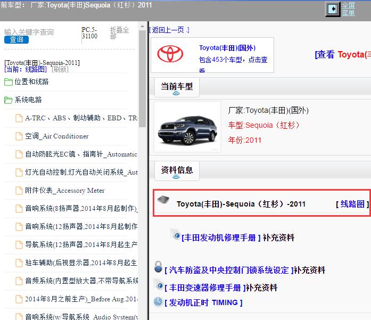Click Toyota(丰田)-Sequoia（红杉）-2011 entry
This screenshot has width=371, height=320.
click(241, 204)
